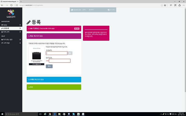Click the 계속 continue button
186x116 pixels.
coord(49,66)
